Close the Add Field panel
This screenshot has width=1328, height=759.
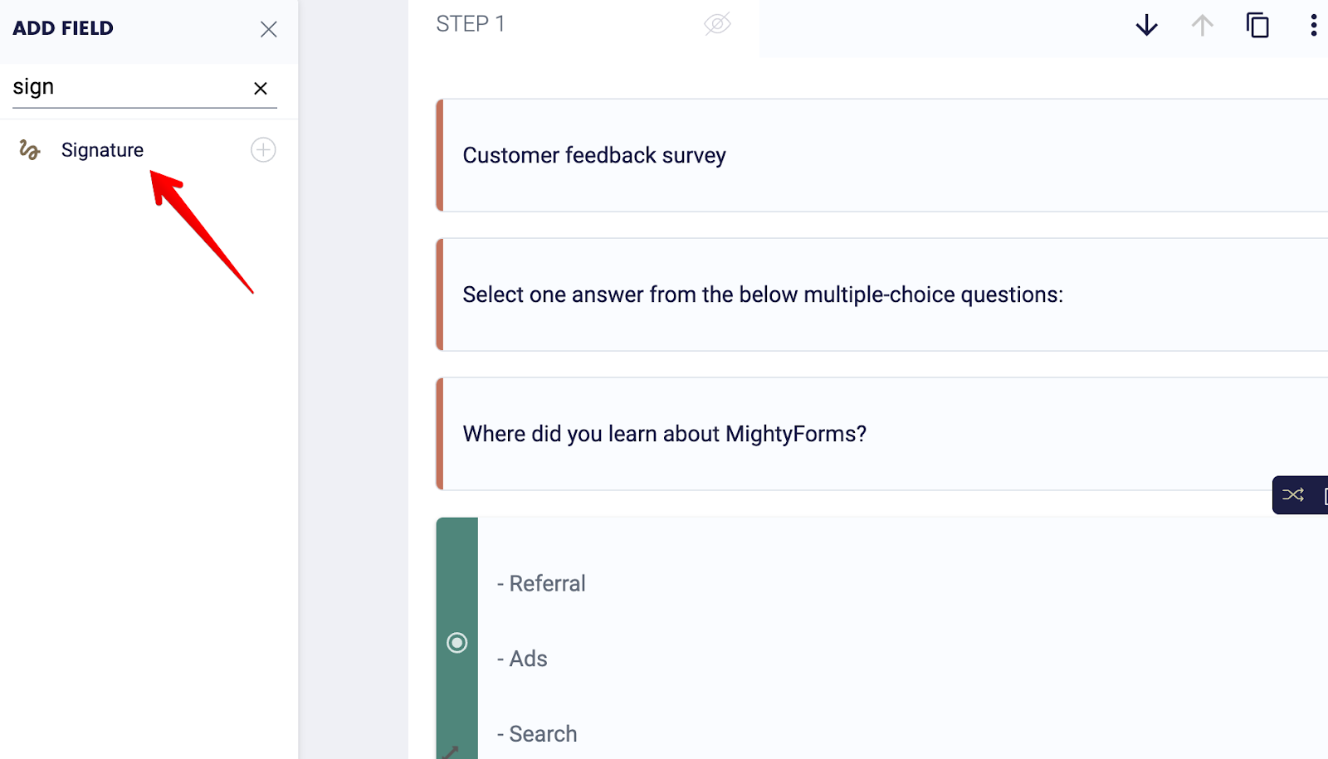268,28
